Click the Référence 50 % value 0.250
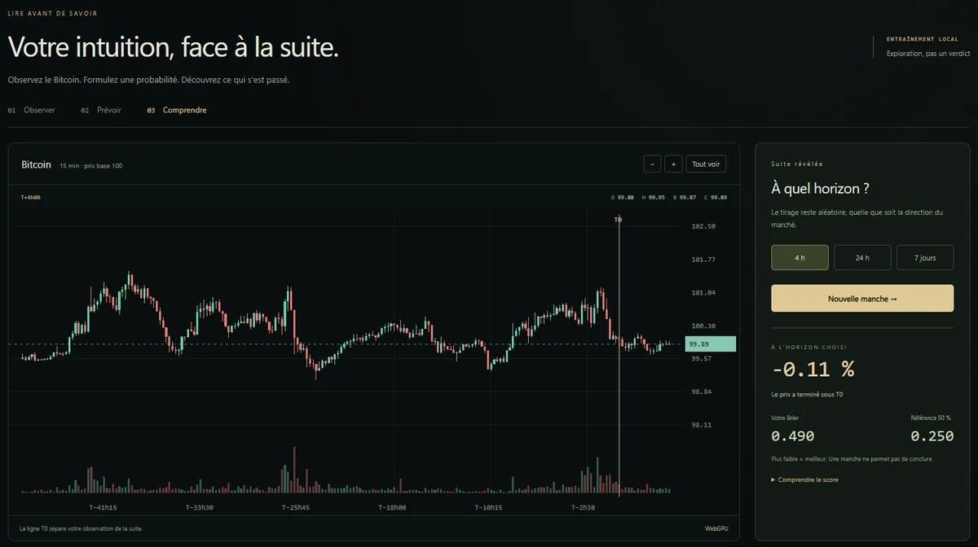The width and height of the screenshot is (978, 547). [932, 436]
